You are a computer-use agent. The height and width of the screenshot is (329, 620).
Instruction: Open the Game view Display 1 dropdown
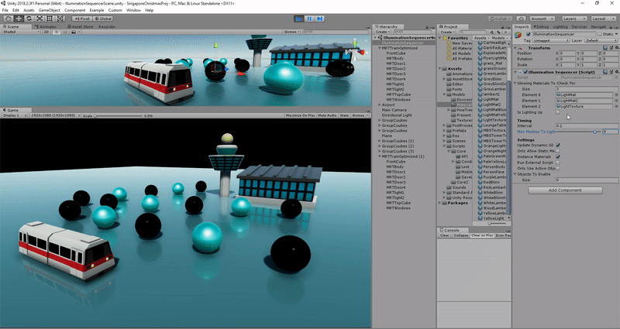15,115
